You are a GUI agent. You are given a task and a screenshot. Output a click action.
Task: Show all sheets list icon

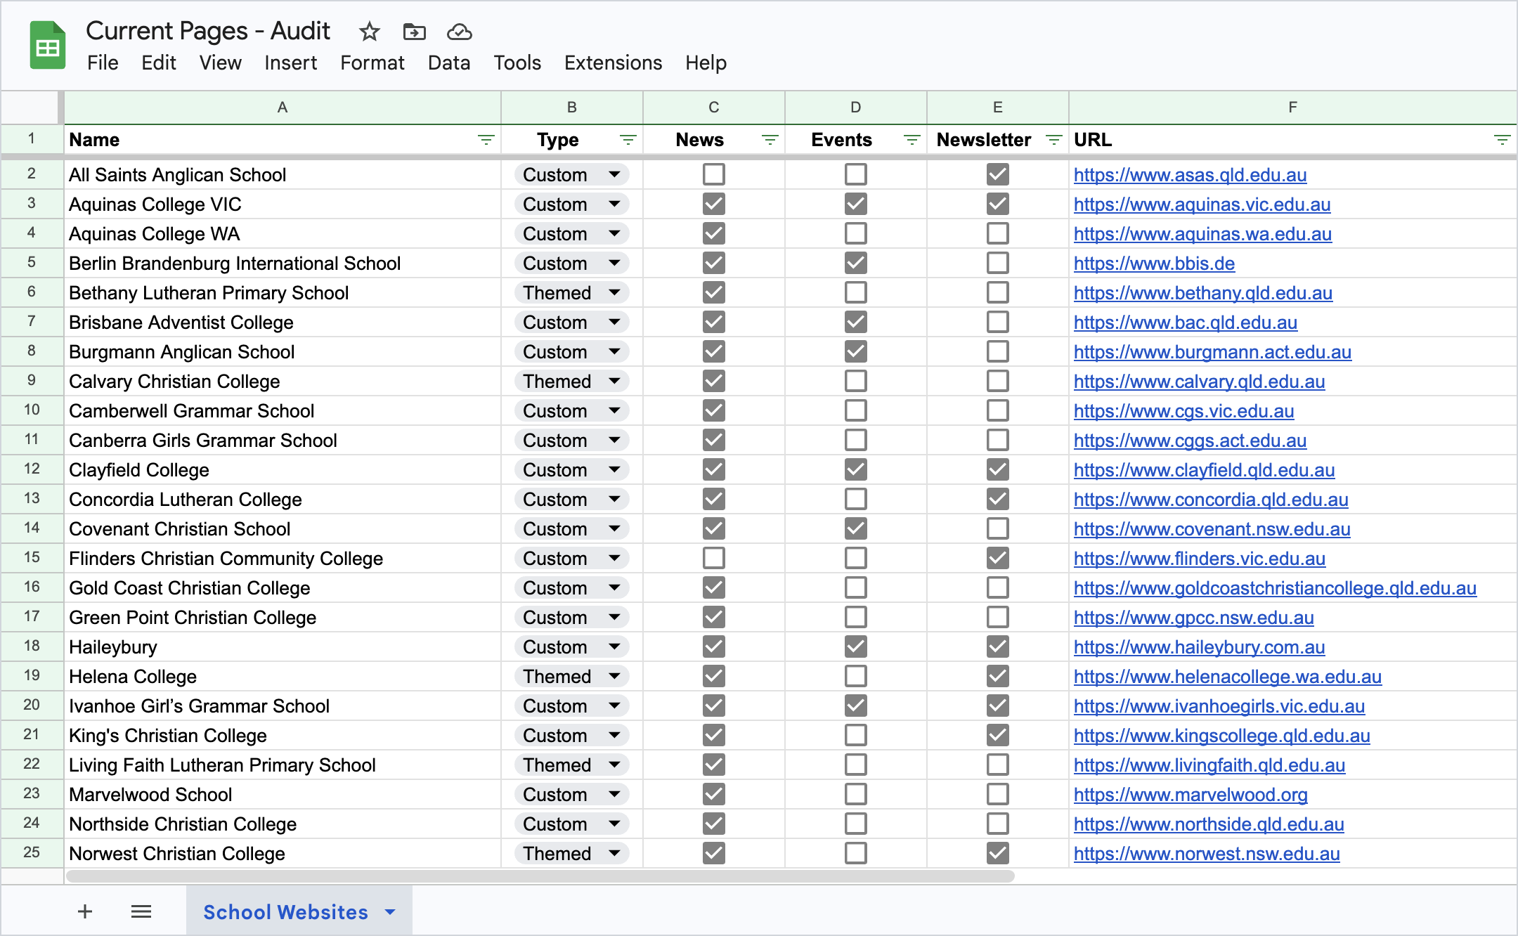pyautogui.click(x=141, y=911)
